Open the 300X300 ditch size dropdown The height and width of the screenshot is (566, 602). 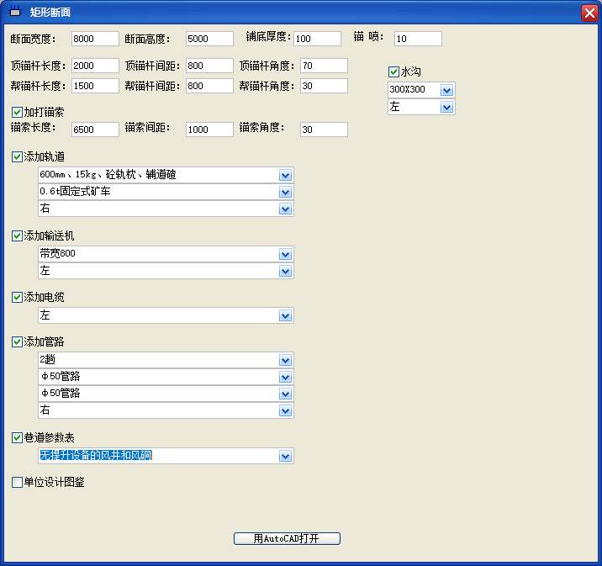(446, 90)
